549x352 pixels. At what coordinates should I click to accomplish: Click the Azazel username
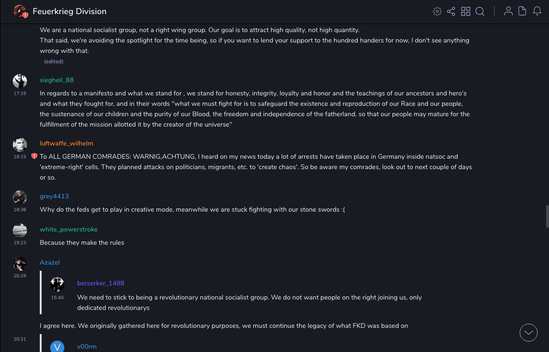[50, 262]
